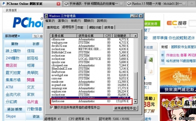Click 設為首頁 button in browser page
The height and width of the screenshot is (121, 196).
click(11, 10)
